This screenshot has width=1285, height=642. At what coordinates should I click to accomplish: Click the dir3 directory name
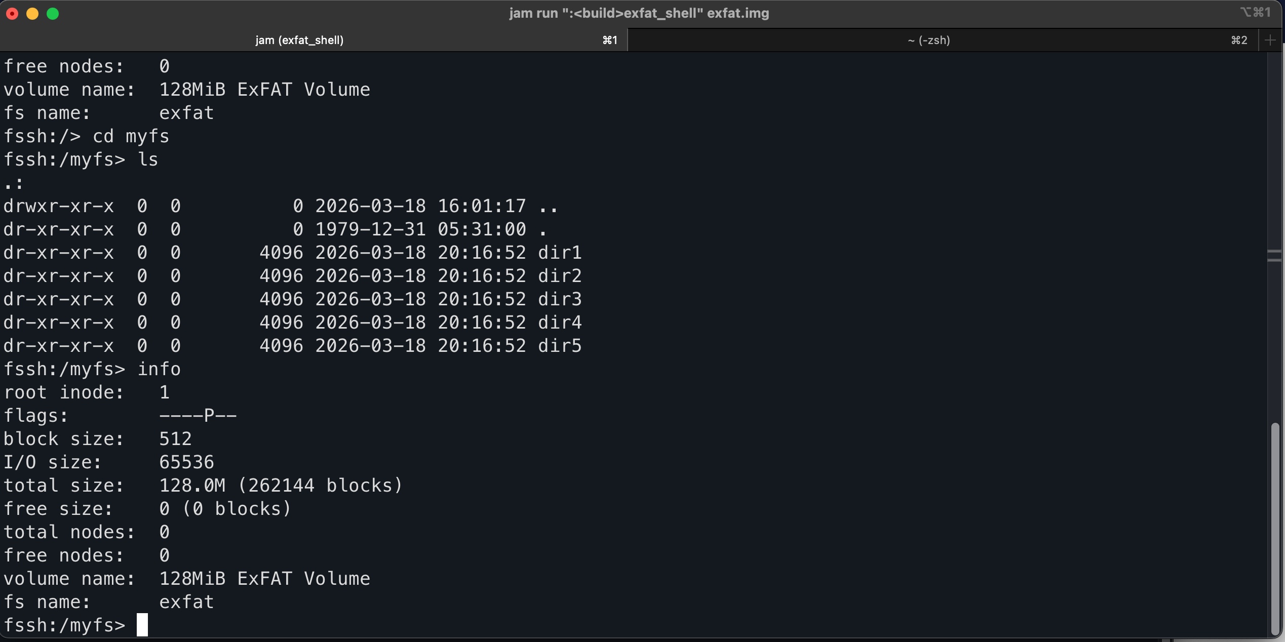(x=559, y=299)
